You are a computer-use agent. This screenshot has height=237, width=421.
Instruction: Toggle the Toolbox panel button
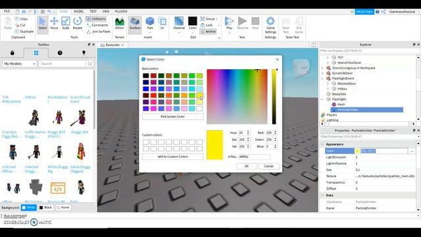[135, 23]
